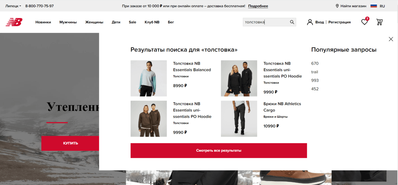The image size is (398, 185).
Task: Click the search magnifier icon
Action: (292, 22)
